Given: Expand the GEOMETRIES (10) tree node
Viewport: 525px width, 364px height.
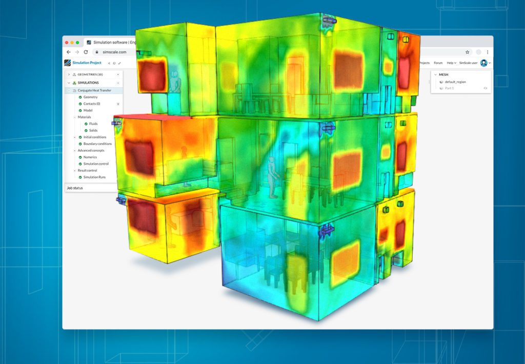Looking at the screenshot, I should pos(68,74).
